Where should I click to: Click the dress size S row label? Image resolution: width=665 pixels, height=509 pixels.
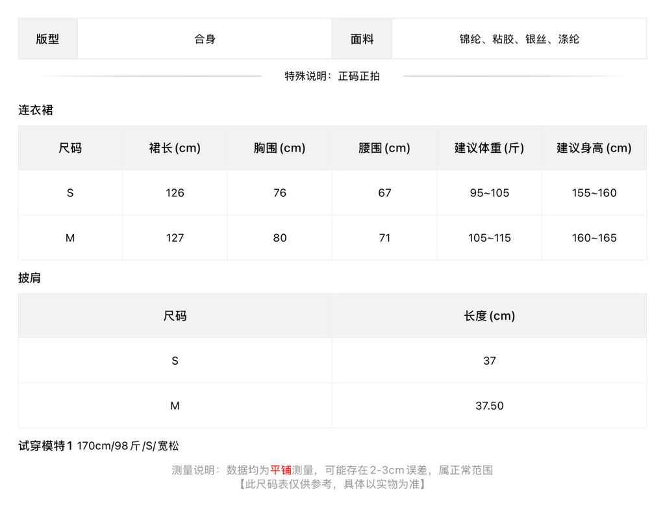[70, 192]
